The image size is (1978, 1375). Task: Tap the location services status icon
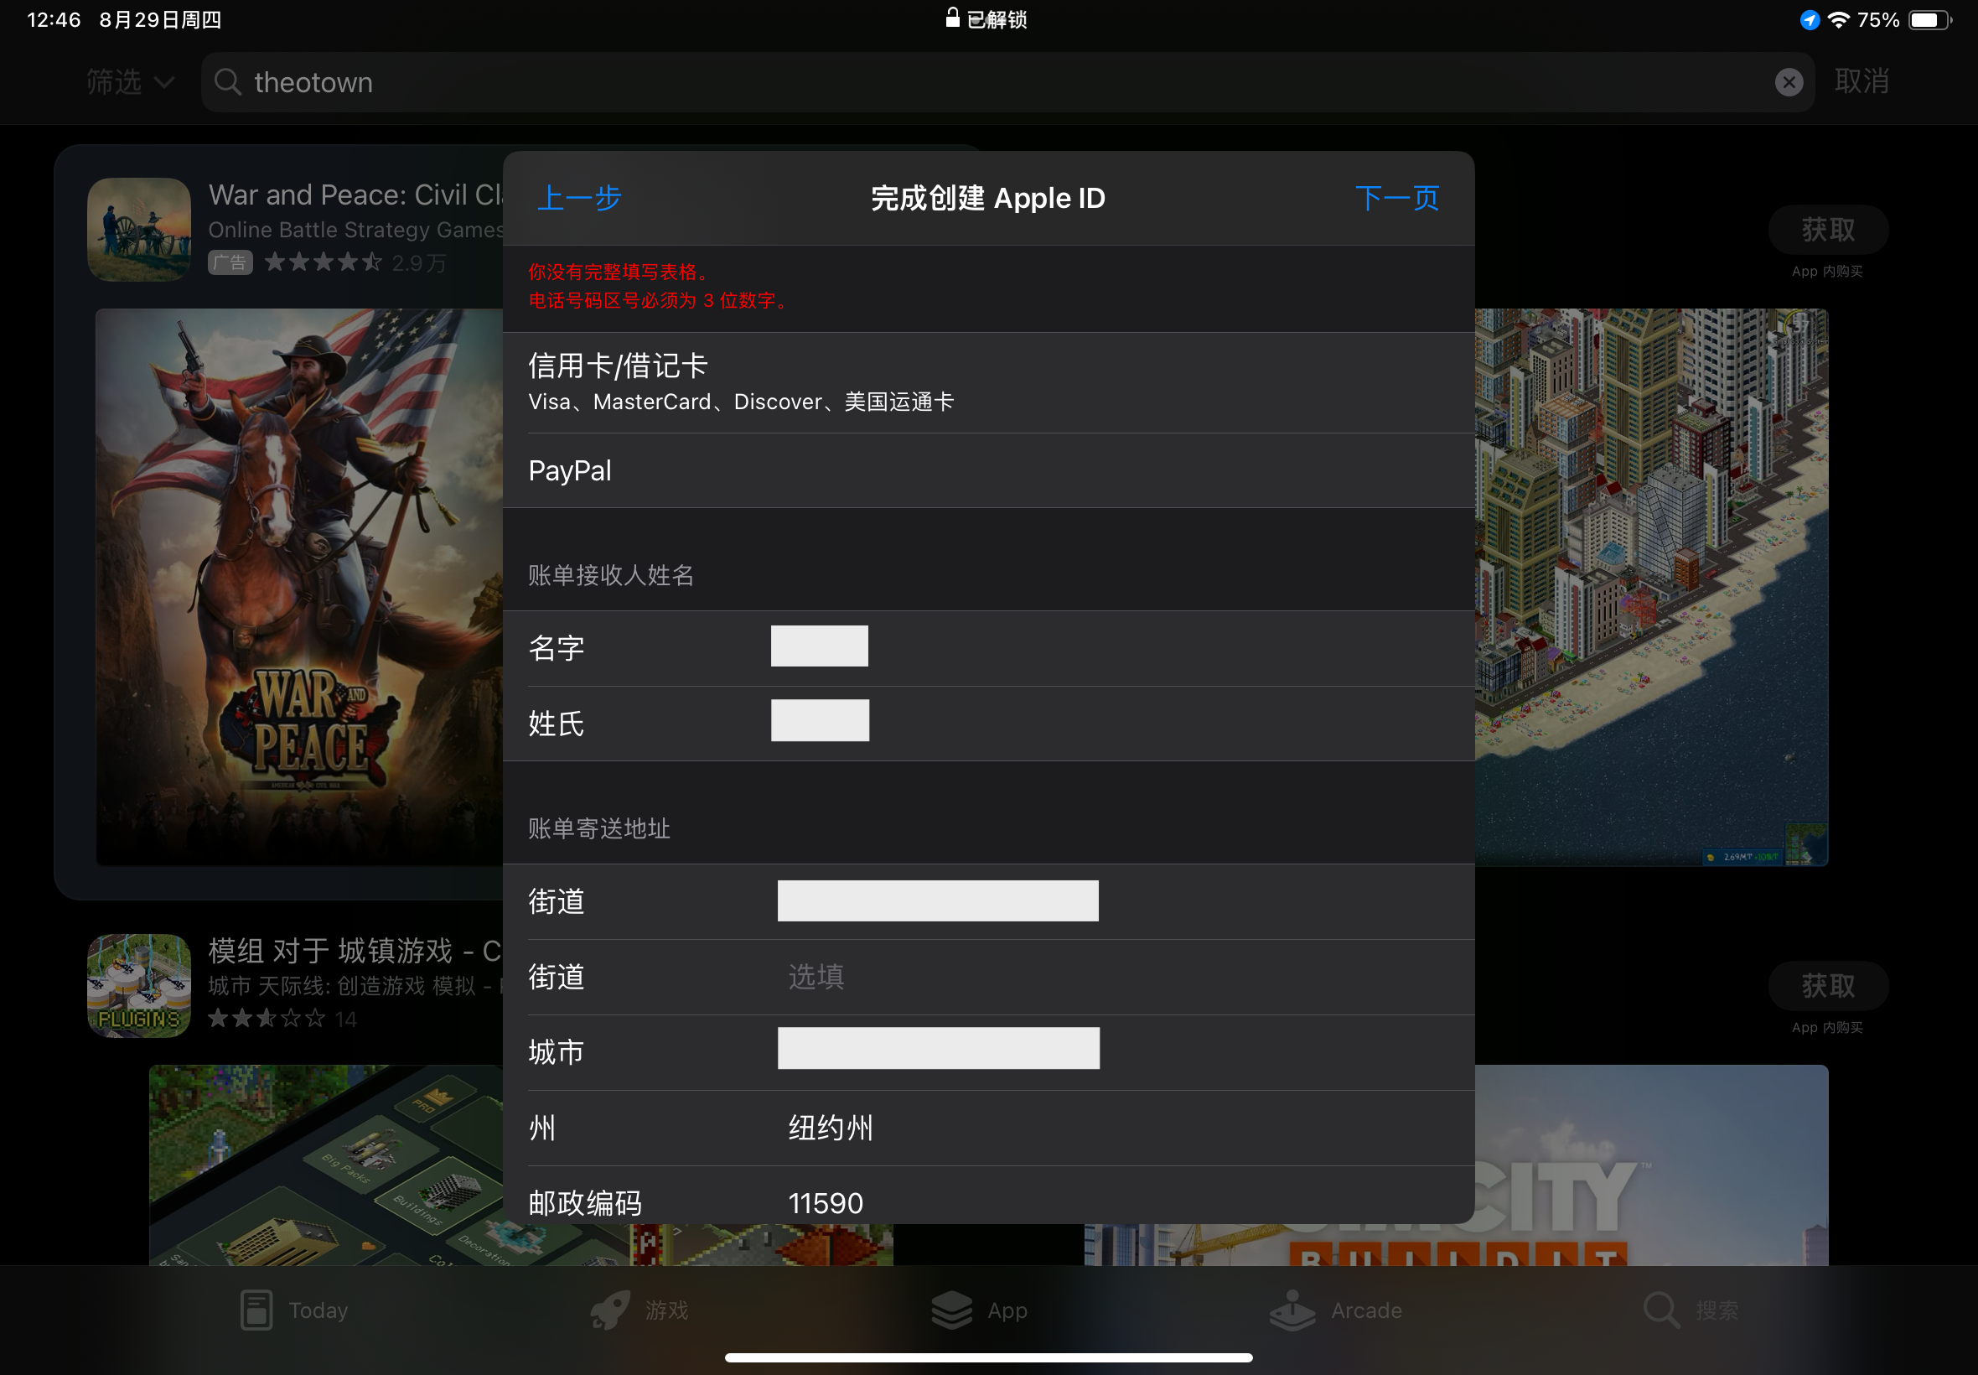[1809, 20]
